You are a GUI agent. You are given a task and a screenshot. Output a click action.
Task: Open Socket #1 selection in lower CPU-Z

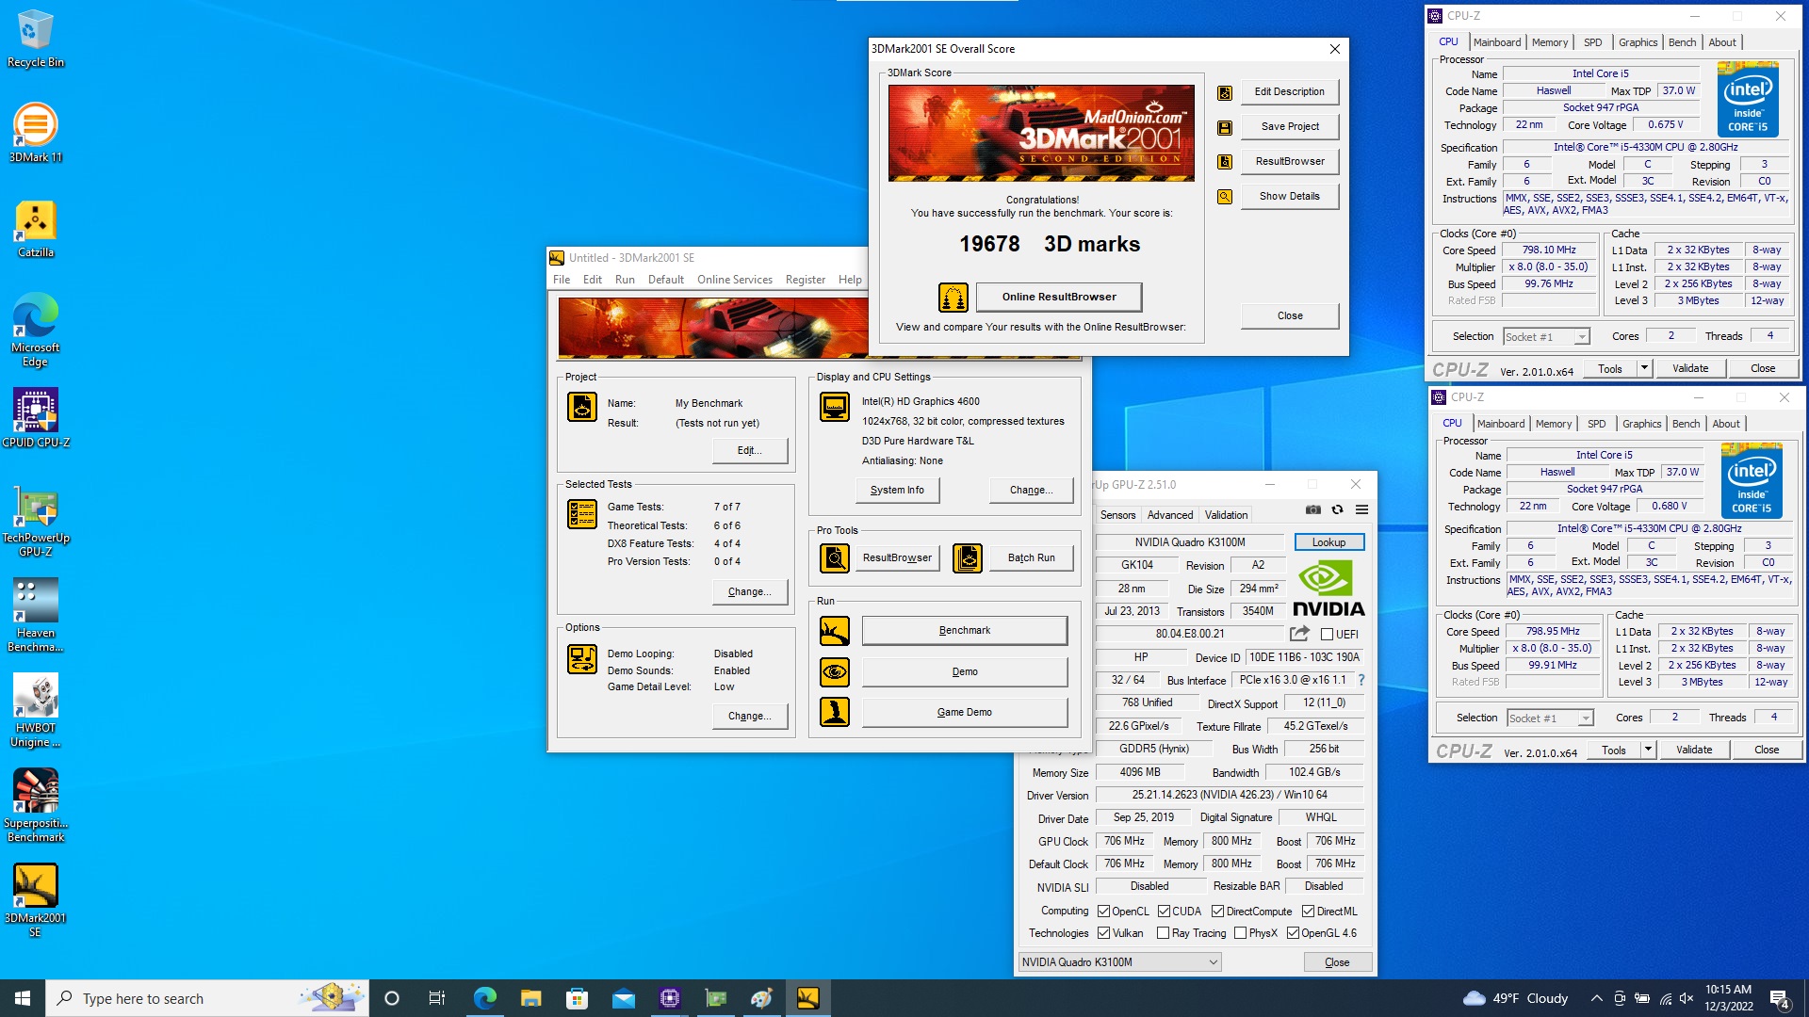point(1550,718)
